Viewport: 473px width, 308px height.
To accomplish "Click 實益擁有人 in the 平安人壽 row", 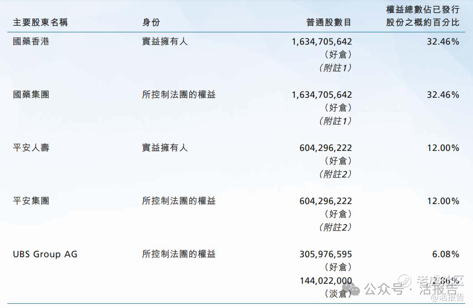I will tap(164, 148).
